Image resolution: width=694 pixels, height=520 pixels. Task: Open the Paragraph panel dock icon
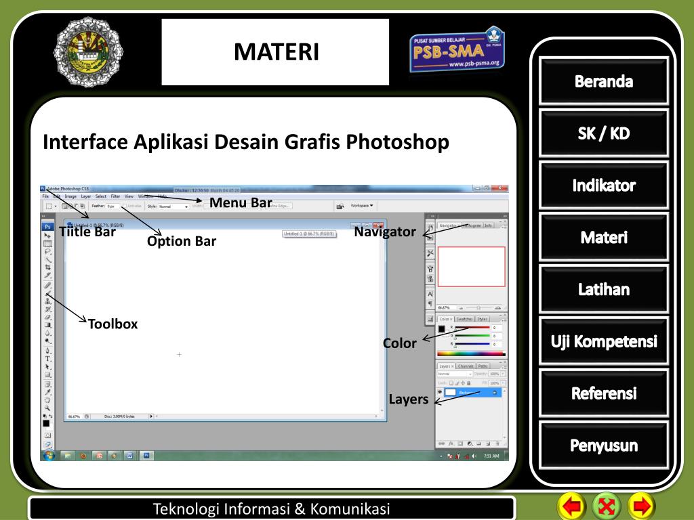[430, 304]
